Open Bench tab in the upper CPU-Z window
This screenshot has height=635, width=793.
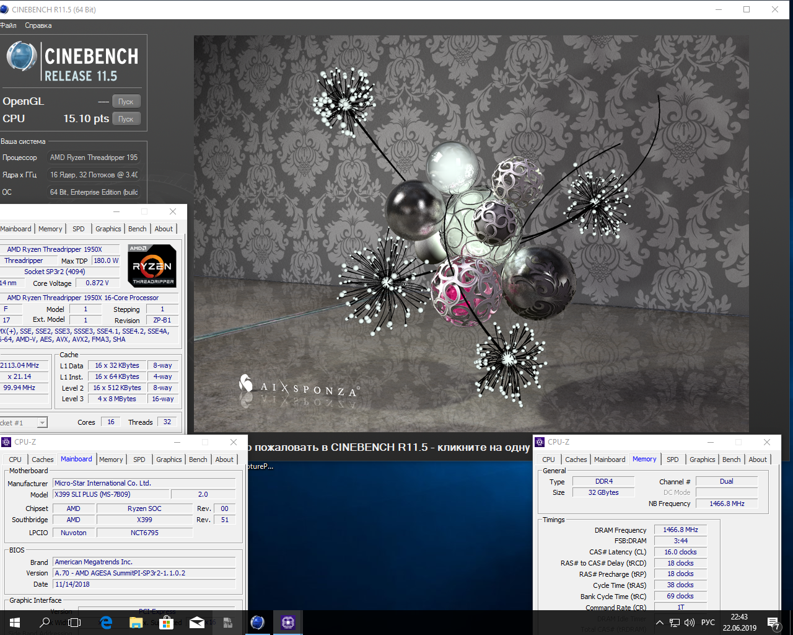tap(138, 229)
